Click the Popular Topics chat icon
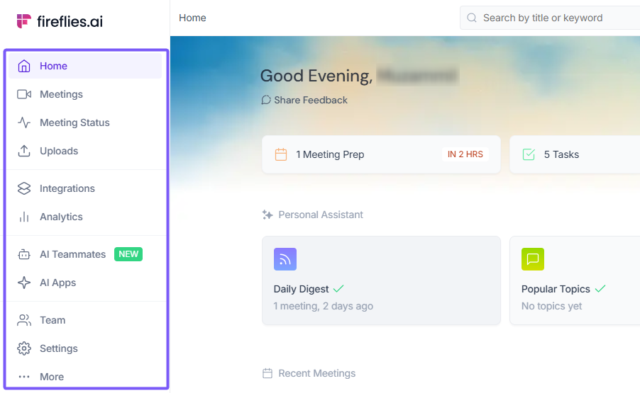This screenshot has width=640, height=393. tap(533, 259)
